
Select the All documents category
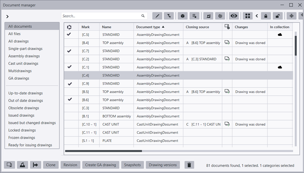(x=32, y=26)
